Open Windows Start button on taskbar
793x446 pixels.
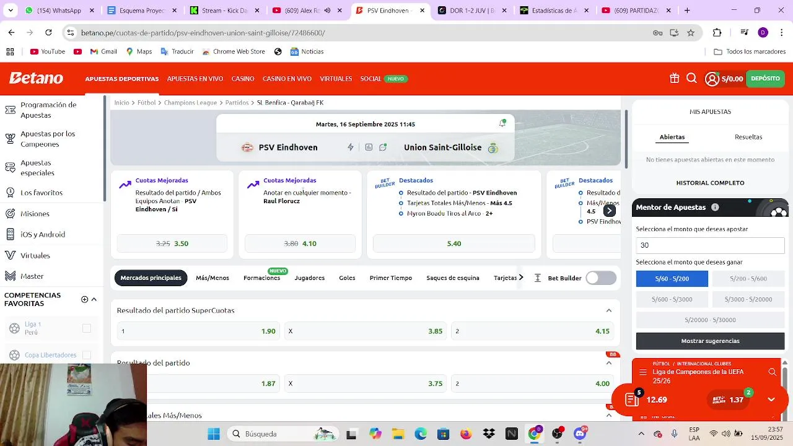pyautogui.click(x=214, y=434)
